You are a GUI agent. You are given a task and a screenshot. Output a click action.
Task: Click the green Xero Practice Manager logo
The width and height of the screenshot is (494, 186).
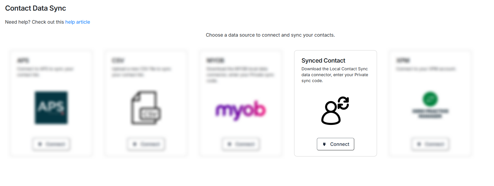[x=430, y=99]
